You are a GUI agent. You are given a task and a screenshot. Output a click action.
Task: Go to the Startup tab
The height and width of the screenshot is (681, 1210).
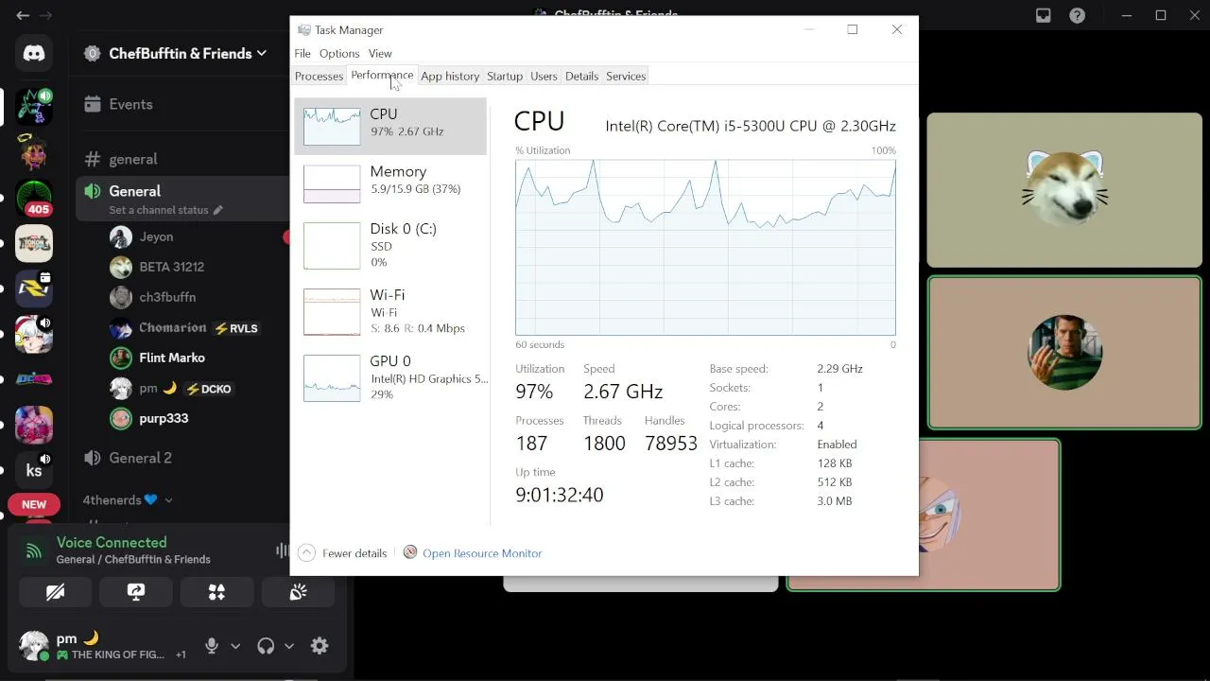tap(505, 76)
